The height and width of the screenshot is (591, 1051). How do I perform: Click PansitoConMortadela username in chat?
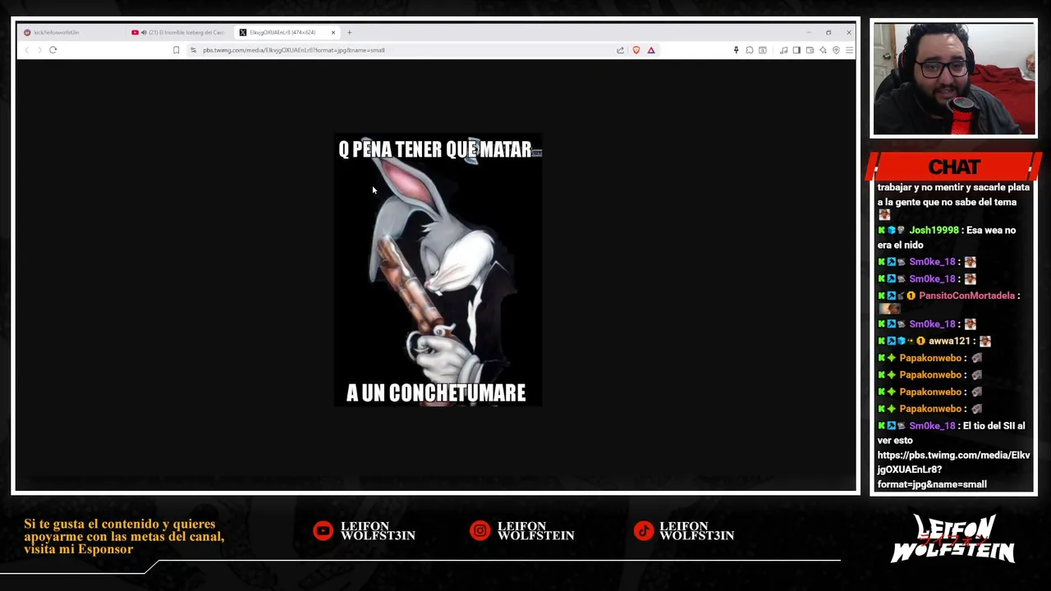pos(966,295)
